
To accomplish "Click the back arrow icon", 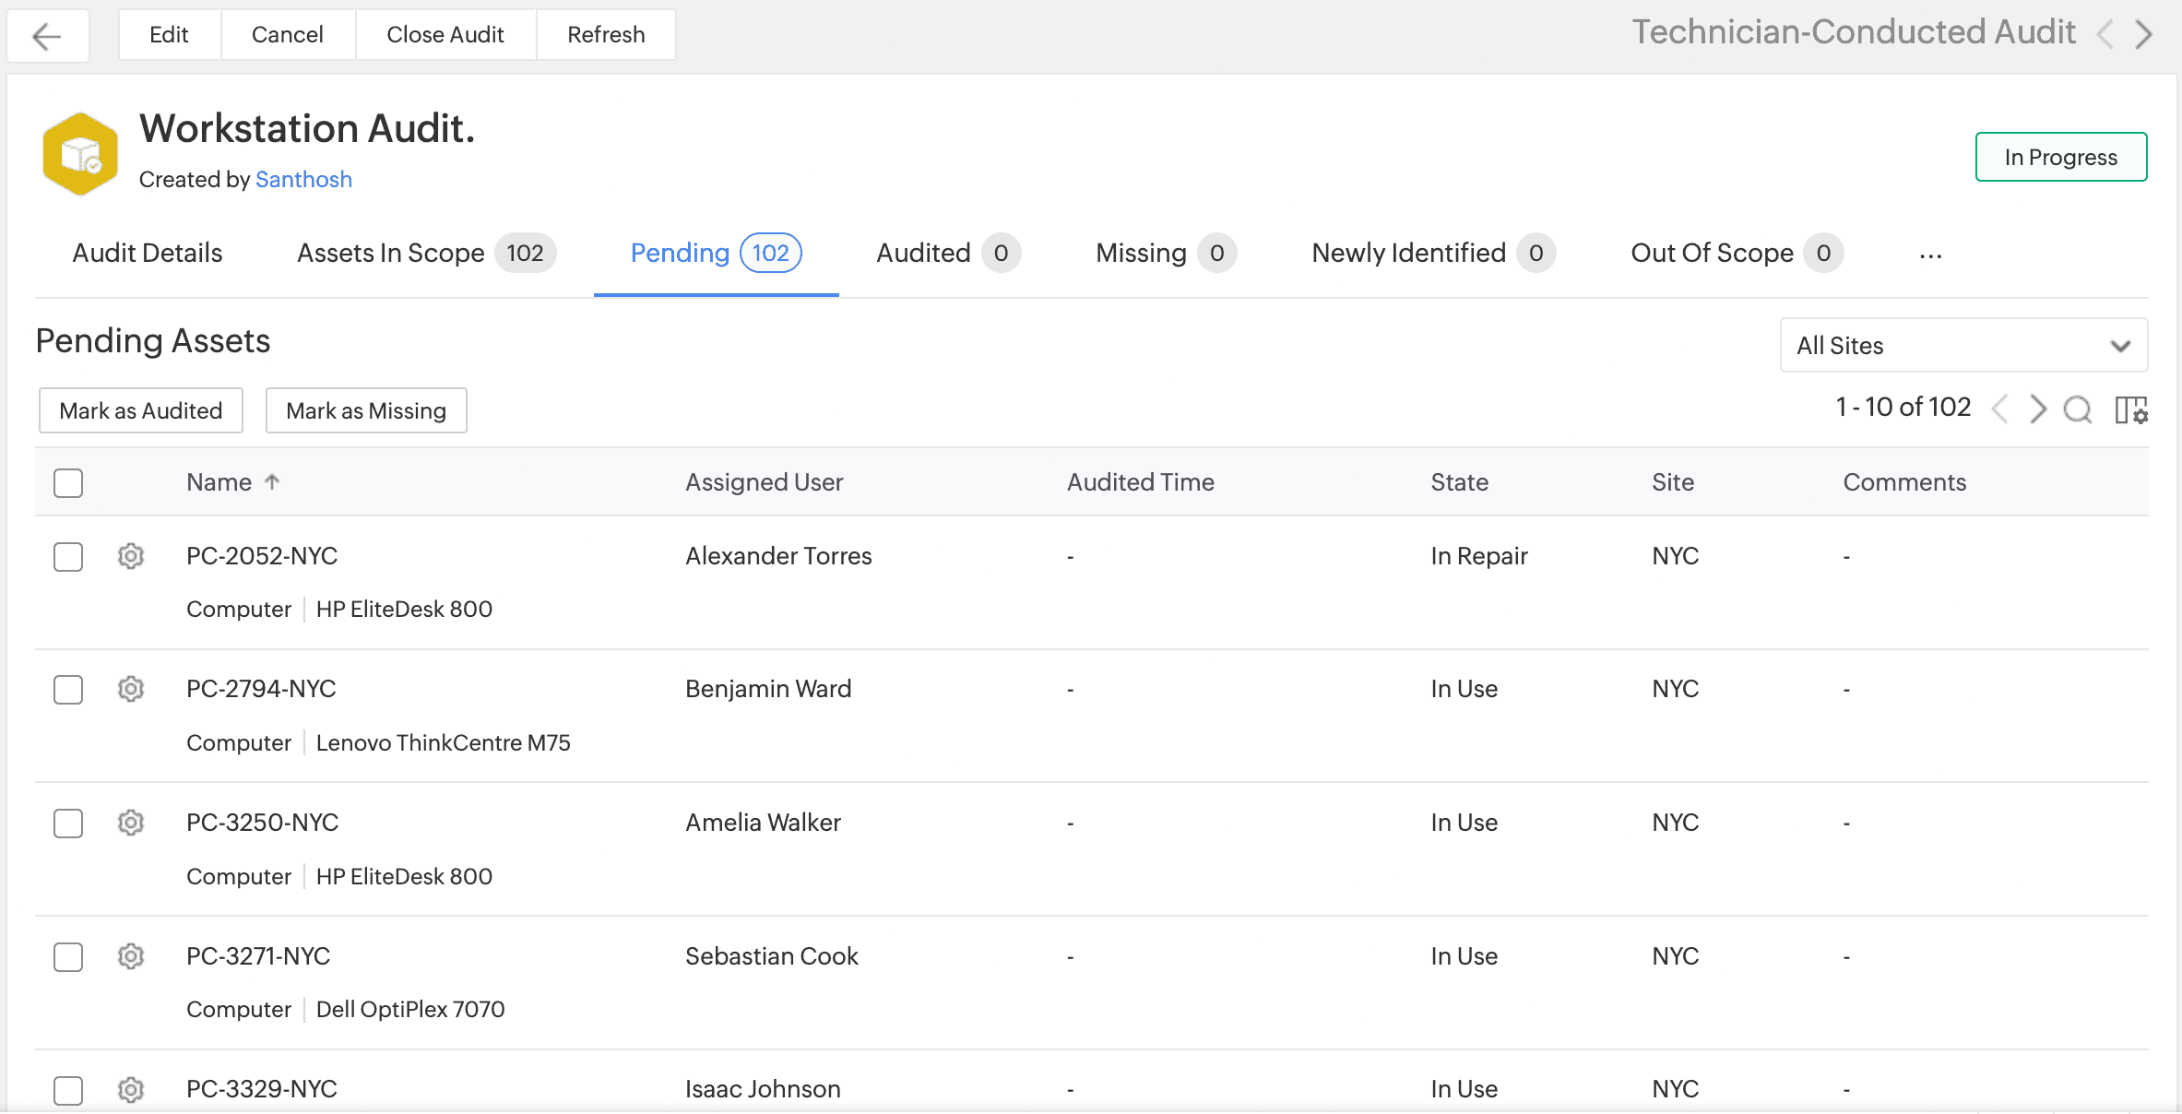I will click(x=46, y=36).
